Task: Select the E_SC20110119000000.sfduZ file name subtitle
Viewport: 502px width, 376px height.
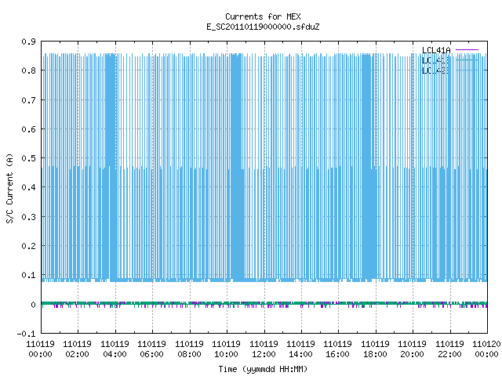Action: coord(263,27)
